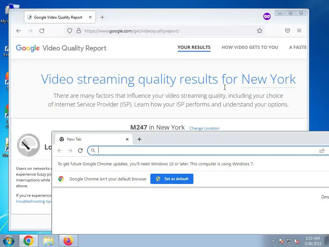Viewport: 329px width, 247px height.
Task: Click Chrome forward arrow button
Action: point(70,151)
